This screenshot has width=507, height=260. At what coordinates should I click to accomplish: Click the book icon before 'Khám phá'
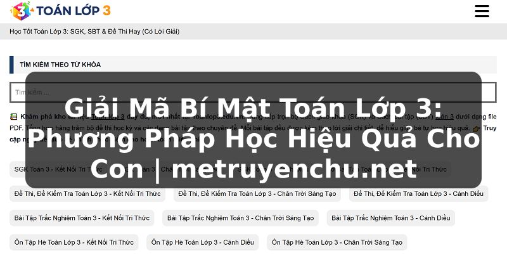13,117
